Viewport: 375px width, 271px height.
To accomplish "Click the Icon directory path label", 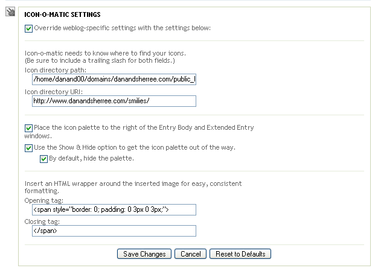I will pos(55,70).
